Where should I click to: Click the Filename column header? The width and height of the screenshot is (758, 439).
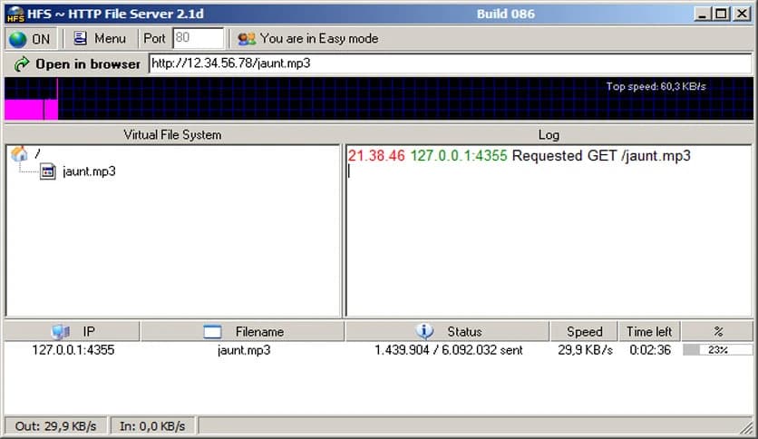(243, 332)
